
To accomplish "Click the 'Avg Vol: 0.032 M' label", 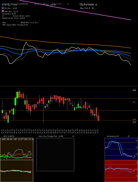I will tap(89, 5).
